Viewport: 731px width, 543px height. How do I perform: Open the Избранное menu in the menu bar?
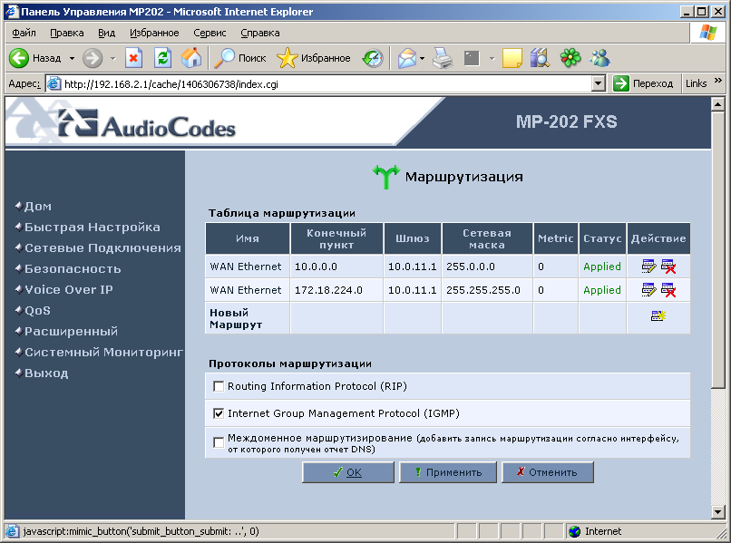tap(154, 34)
